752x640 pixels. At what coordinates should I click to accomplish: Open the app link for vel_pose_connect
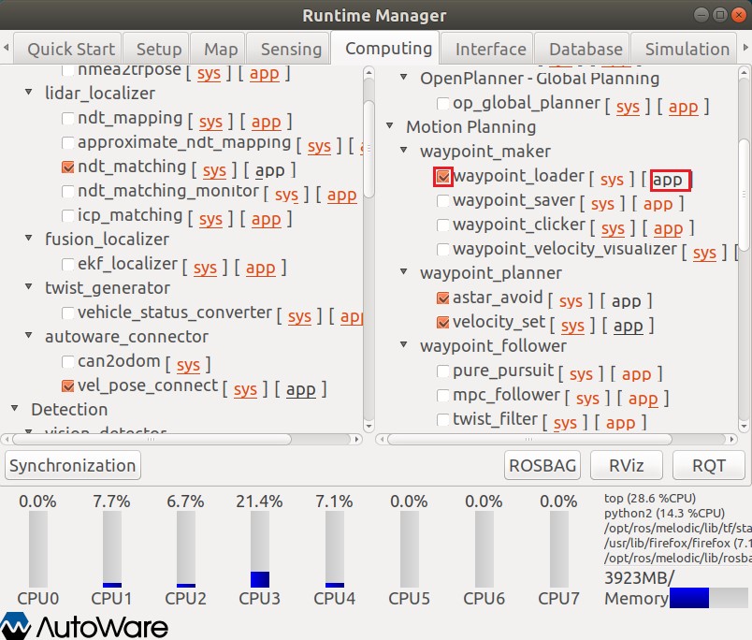(x=300, y=389)
